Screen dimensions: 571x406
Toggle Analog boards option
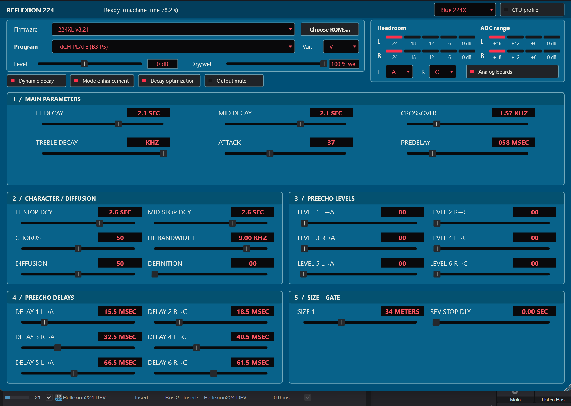[512, 72]
